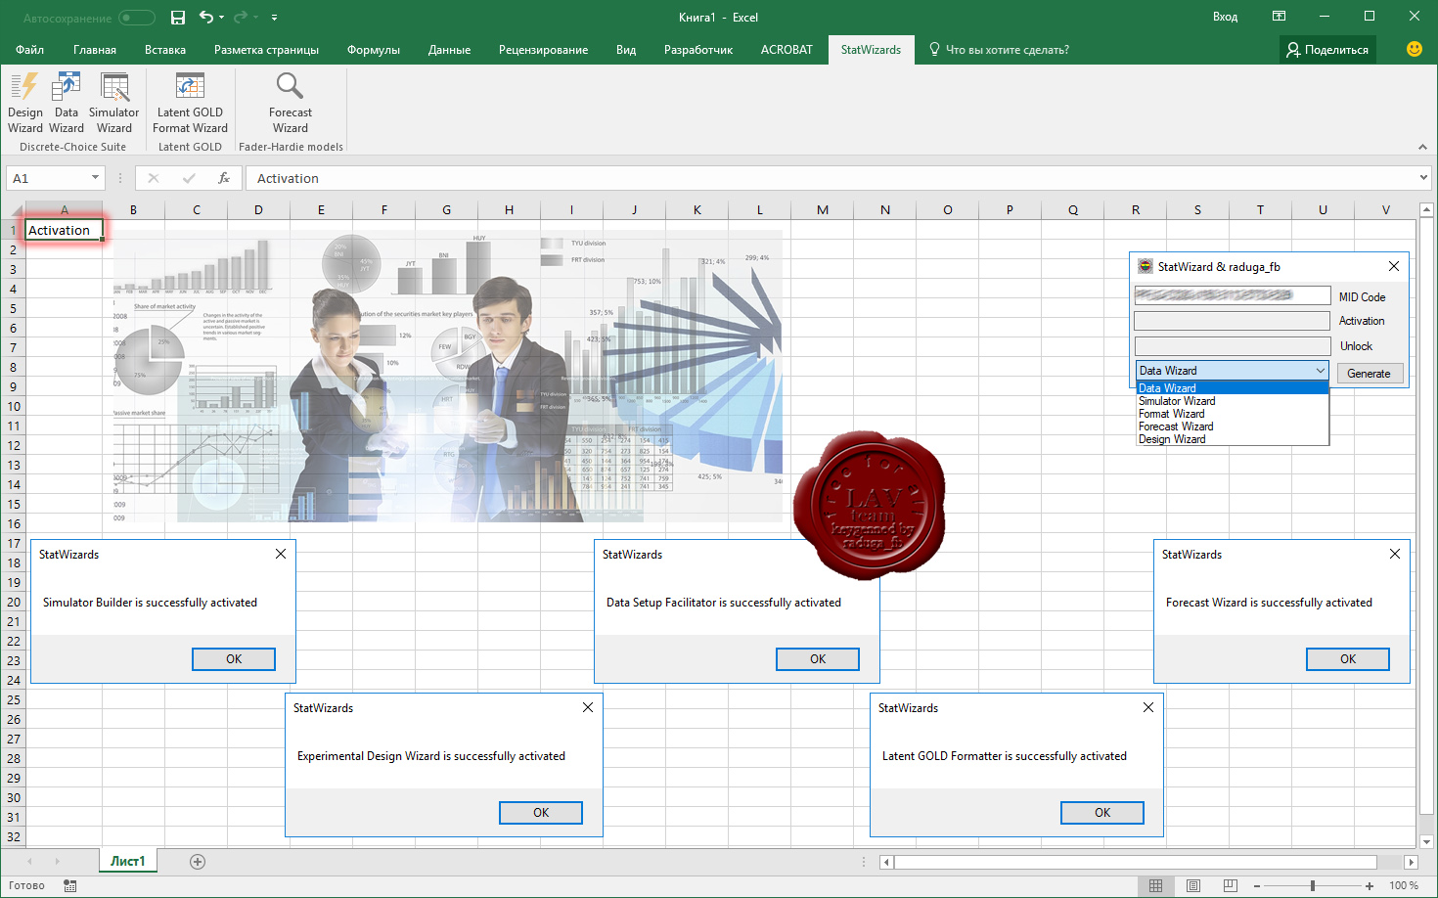Launch the Design Wizard tool

[25, 103]
